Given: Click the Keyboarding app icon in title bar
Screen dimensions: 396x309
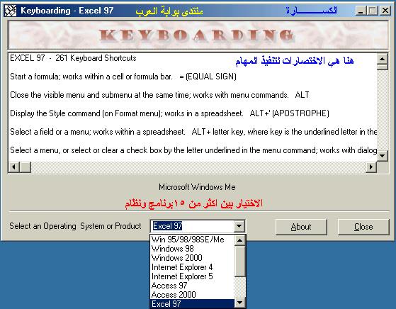Looking at the screenshot, I should (11, 11).
